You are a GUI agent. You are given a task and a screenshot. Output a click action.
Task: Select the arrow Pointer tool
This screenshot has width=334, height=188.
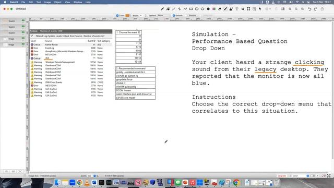260,9
